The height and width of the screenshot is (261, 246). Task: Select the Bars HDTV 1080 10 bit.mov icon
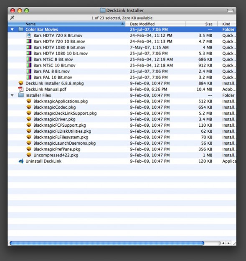point(29,53)
